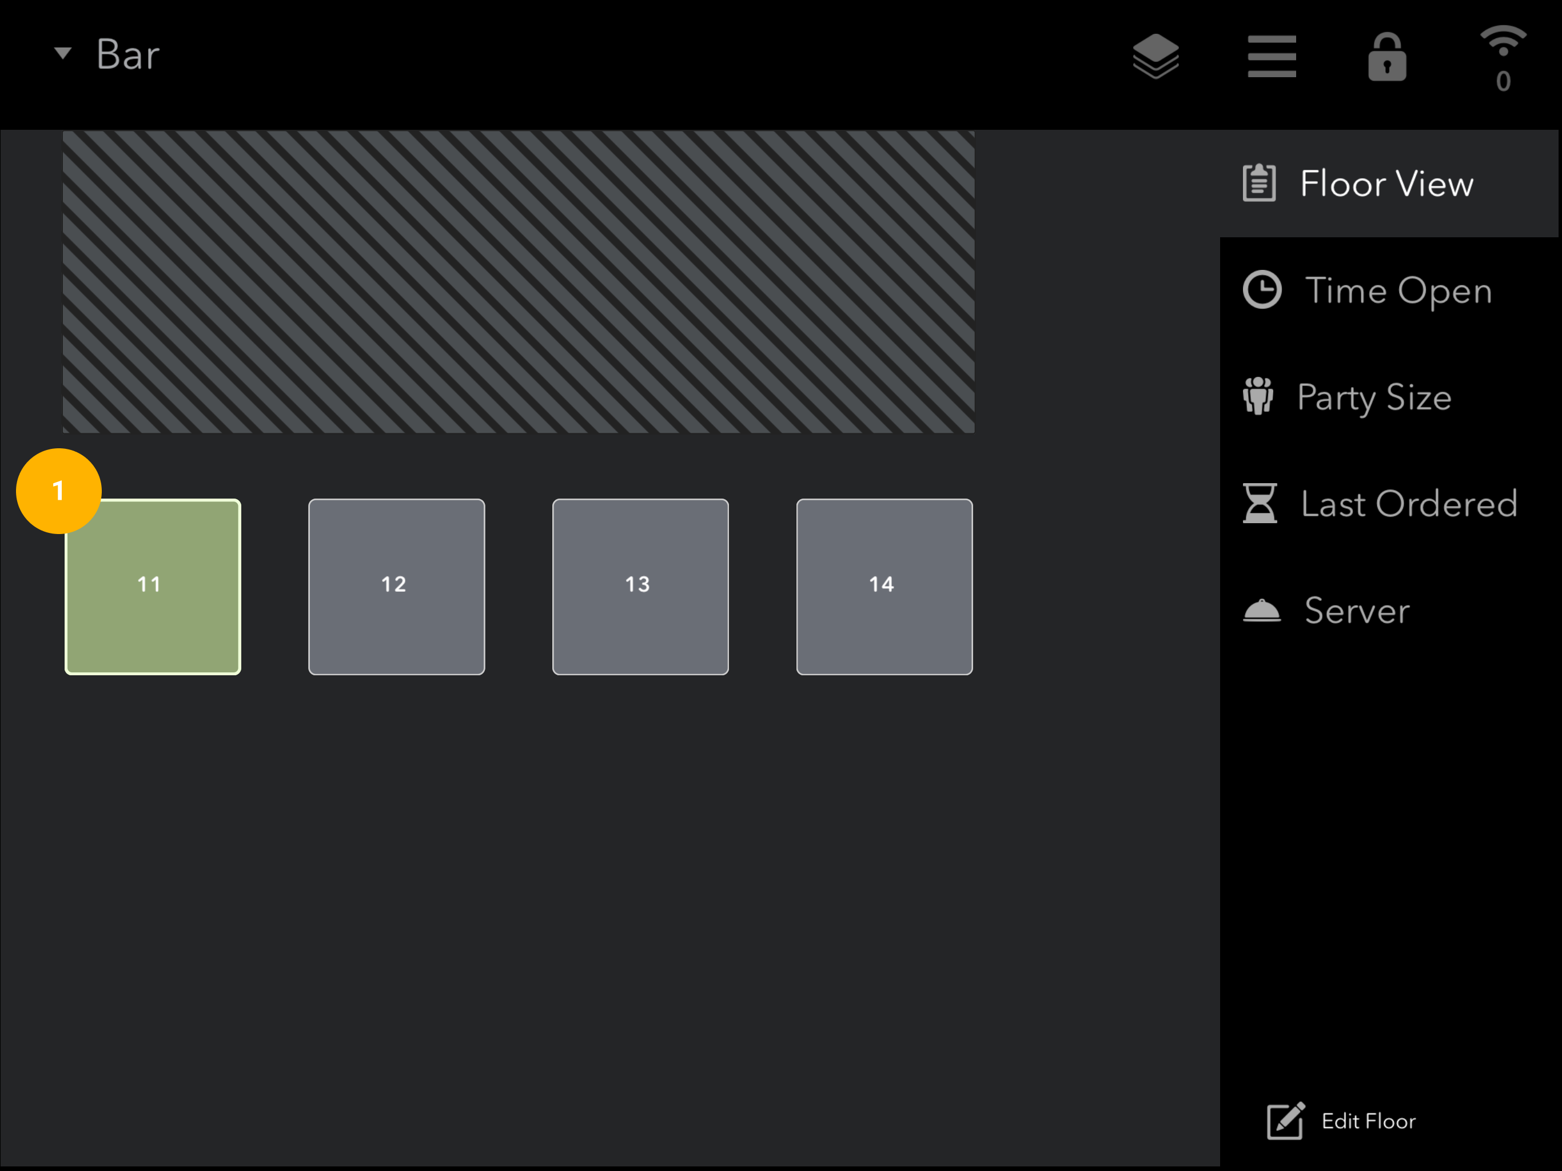Click the hourglass icon beside Last Ordered
Screen dimensions: 1562x1171
[1260, 503]
